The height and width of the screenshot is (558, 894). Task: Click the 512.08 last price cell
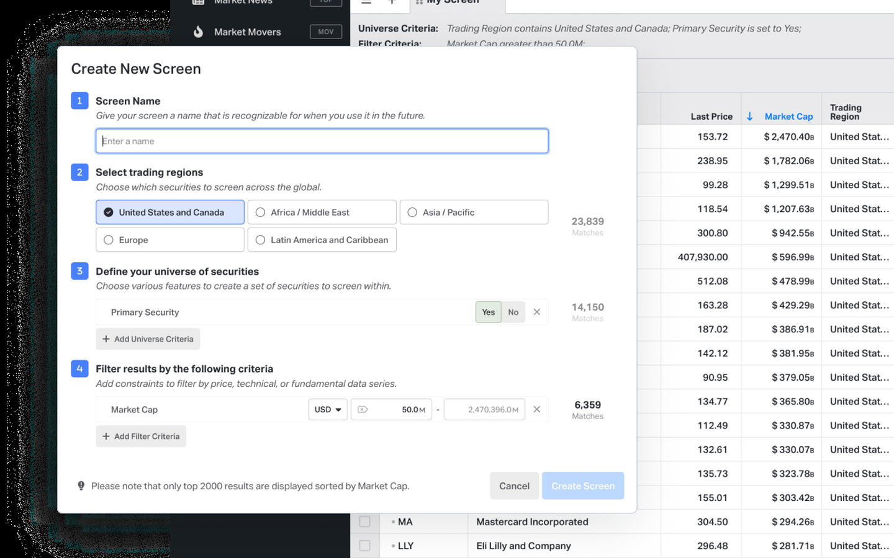point(713,281)
